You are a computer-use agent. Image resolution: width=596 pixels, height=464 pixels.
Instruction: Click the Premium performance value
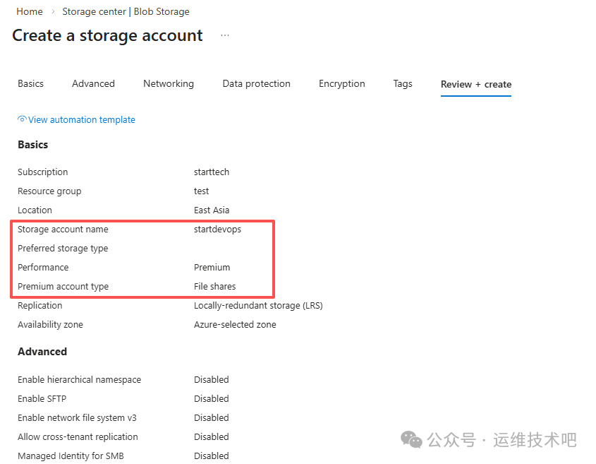[212, 268]
